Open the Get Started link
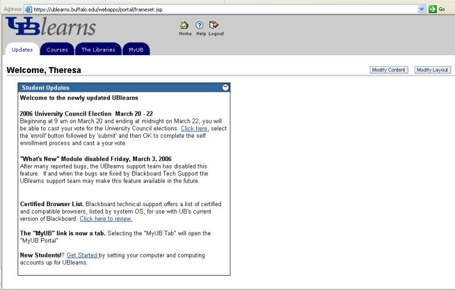 tap(82, 255)
